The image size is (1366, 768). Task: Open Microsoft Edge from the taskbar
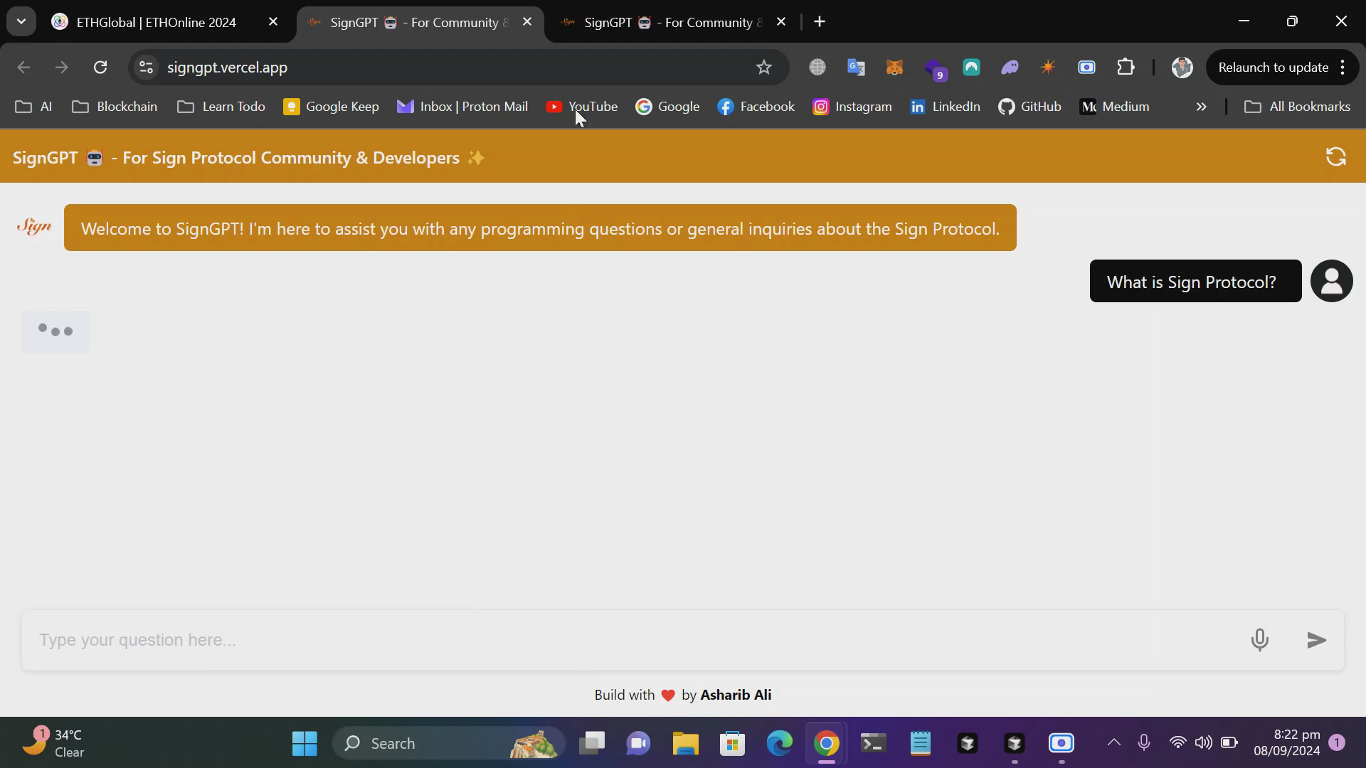tap(779, 744)
